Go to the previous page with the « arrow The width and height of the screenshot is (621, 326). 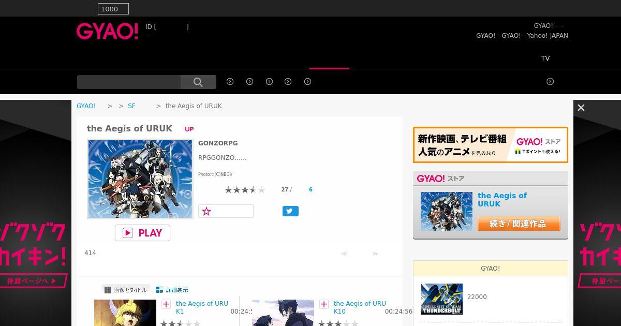pos(344,254)
